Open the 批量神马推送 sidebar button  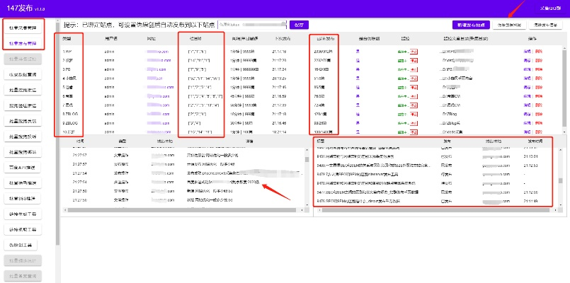[23, 183]
